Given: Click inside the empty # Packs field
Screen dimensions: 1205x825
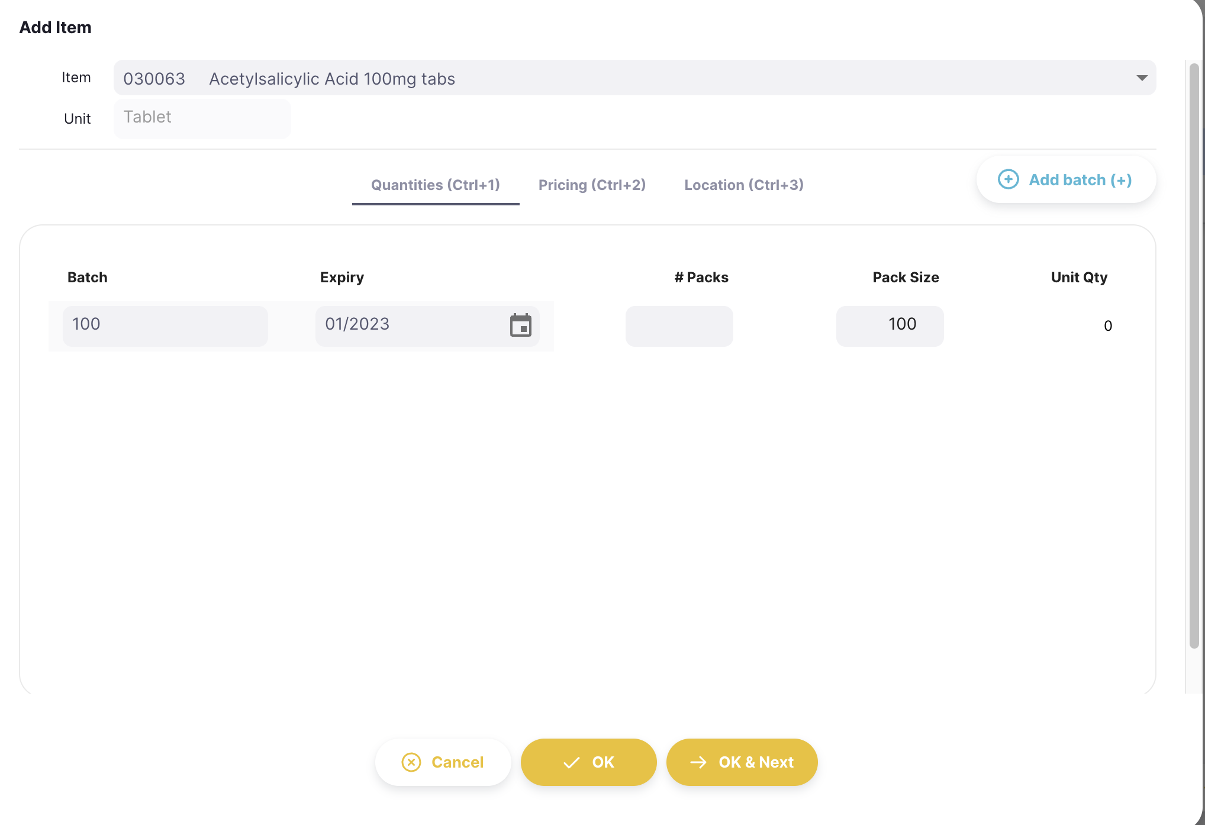Looking at the screenshot, I should pos(679,326).
